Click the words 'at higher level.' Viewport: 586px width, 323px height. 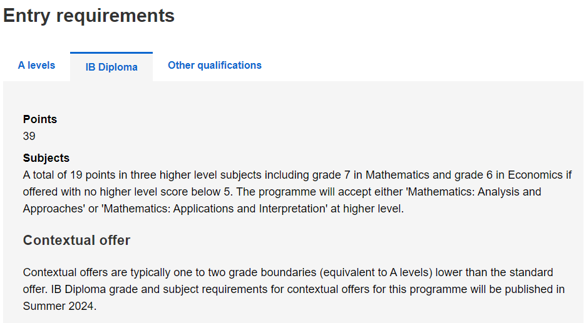(367, 209)
